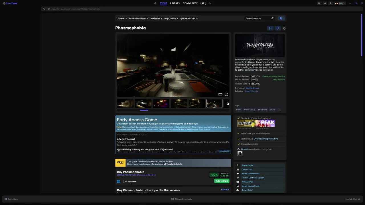Open the announcements megaphone icon
The width and height of the screenshot is (365, 205).
point(325,3)
